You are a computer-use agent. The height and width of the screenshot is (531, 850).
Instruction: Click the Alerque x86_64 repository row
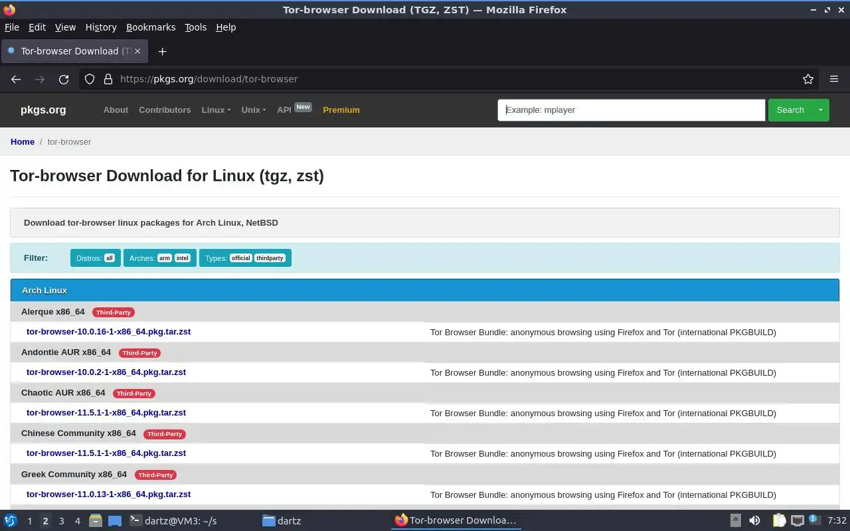[425, 312]
